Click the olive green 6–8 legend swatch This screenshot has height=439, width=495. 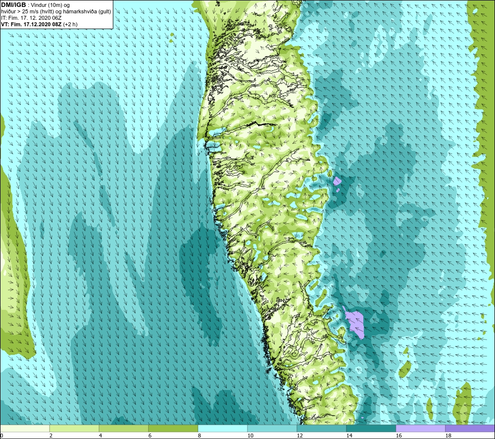[173, 428]
